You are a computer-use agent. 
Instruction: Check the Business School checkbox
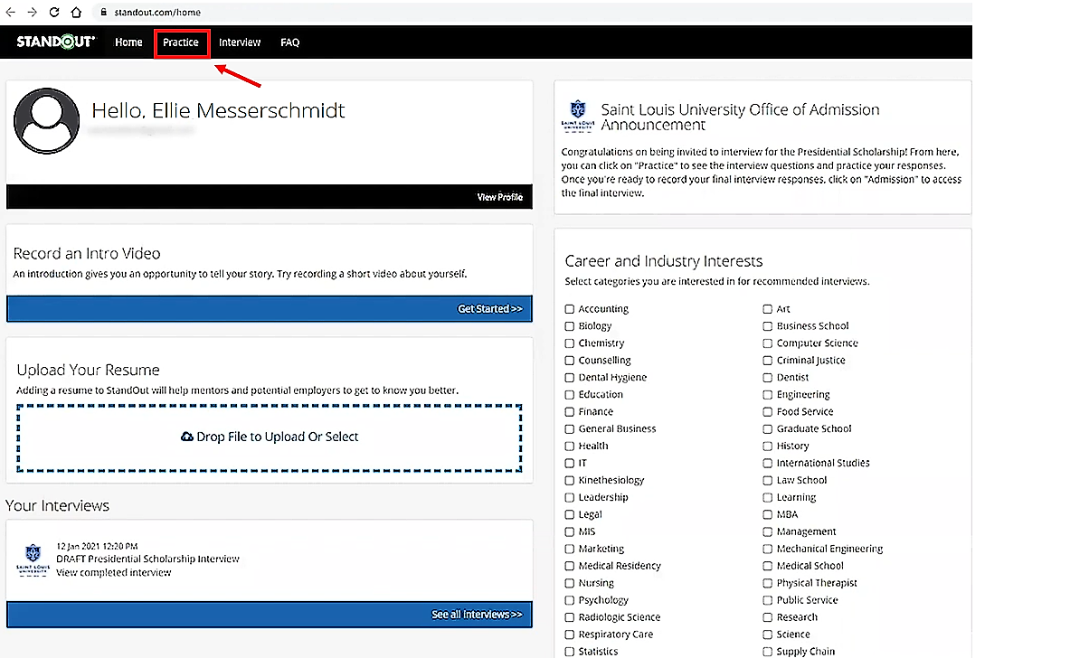click(x=768, y=326)
